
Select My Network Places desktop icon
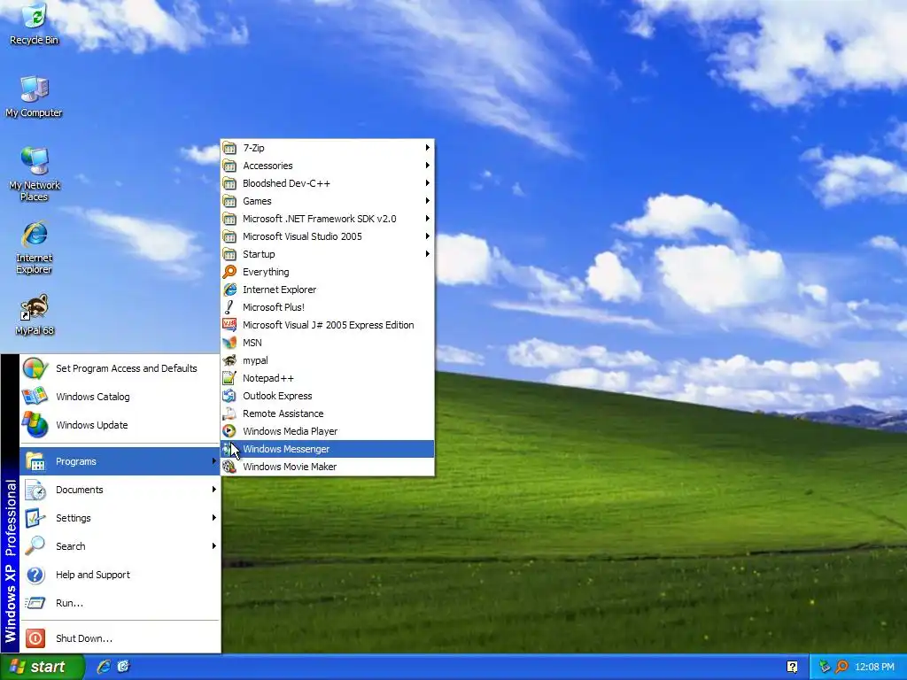35,174
